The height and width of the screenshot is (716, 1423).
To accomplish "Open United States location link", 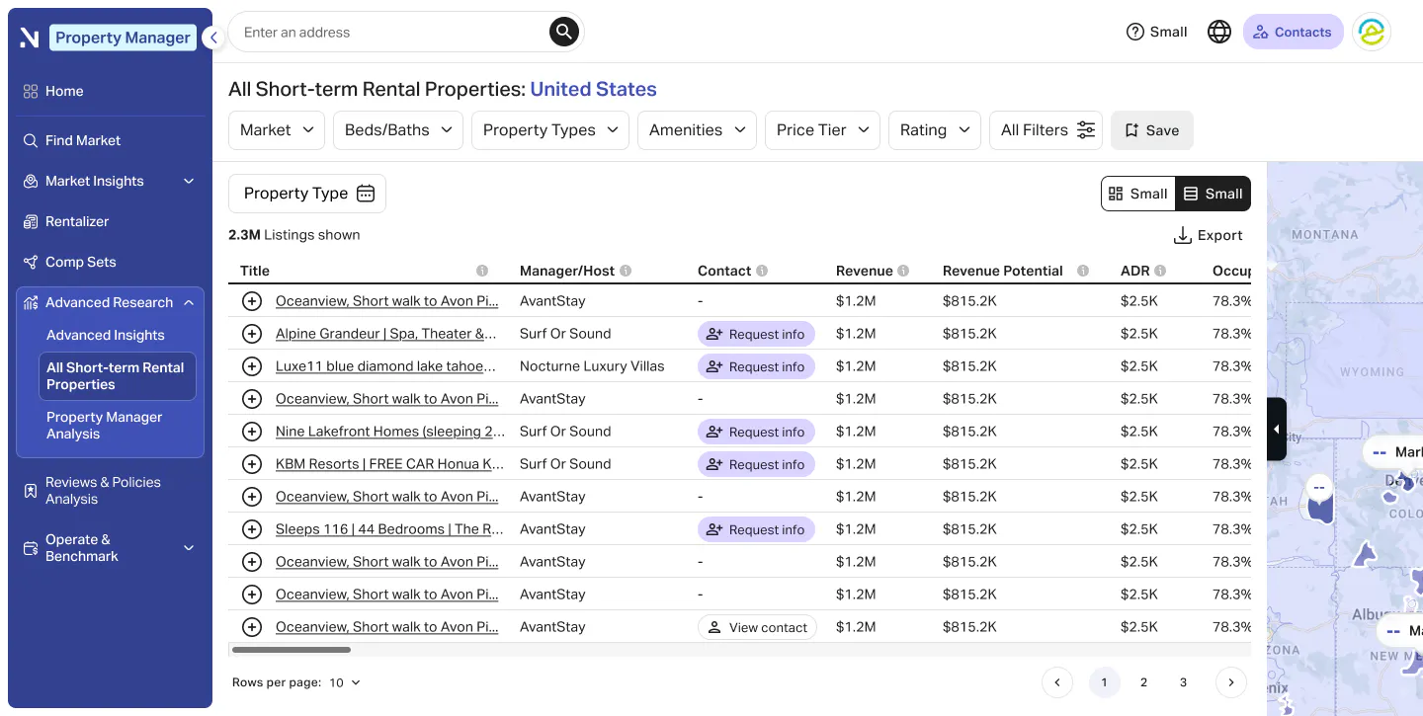I will click(x=593, y=89).
